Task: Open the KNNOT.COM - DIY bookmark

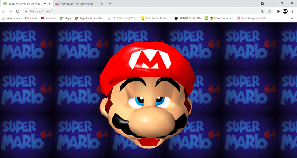Action: pos(188,18)
